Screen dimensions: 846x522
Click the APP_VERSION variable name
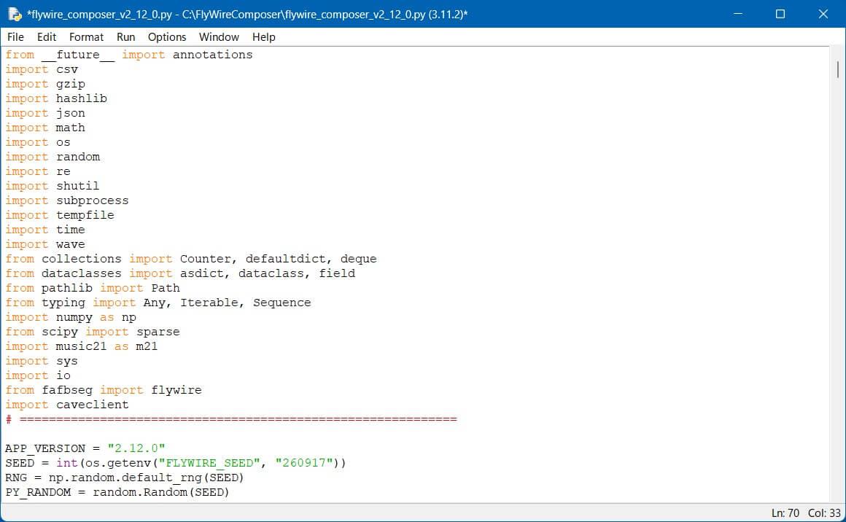(45, 448)
